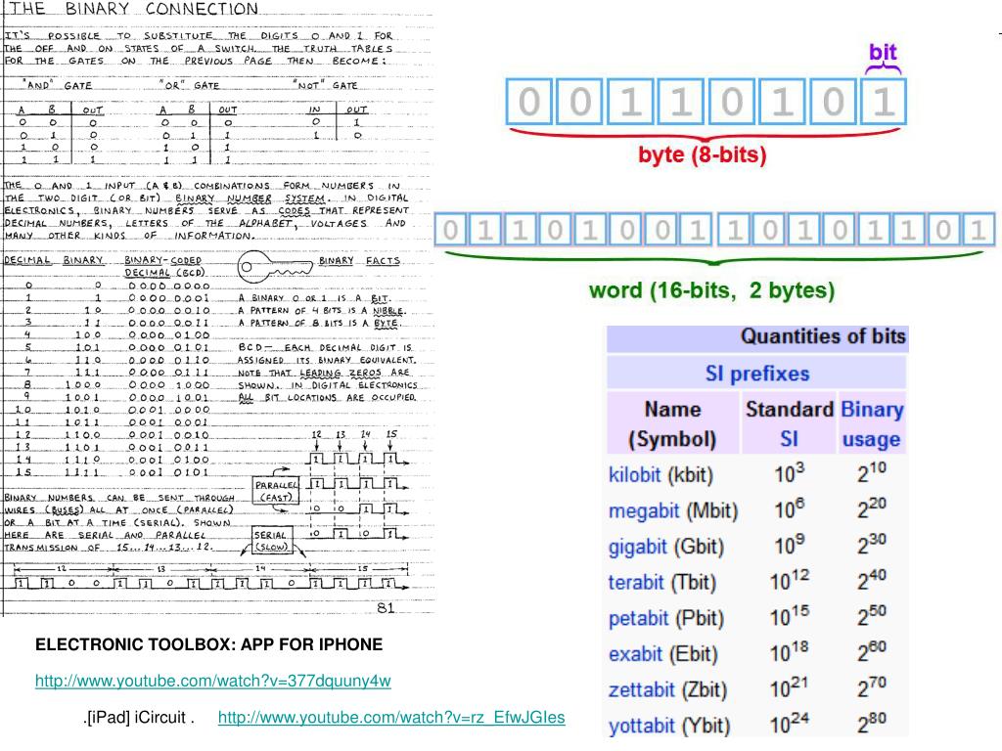Select the 2^10 value in kilobit row
This screenshot has width=1002, height=751.
[x=872, y=472]
